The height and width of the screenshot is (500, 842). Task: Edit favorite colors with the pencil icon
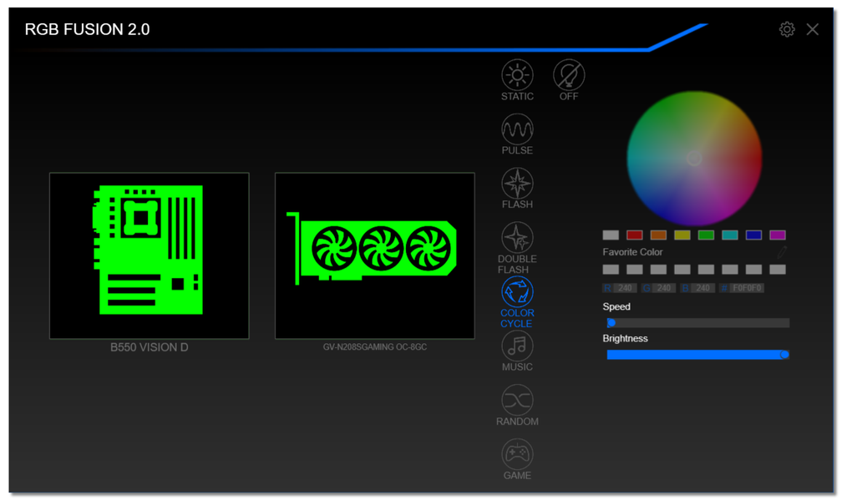782,251
